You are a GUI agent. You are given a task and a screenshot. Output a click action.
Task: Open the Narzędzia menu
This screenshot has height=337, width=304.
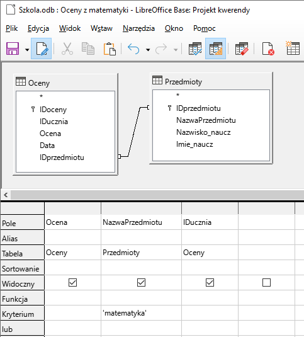pos(138,28)
